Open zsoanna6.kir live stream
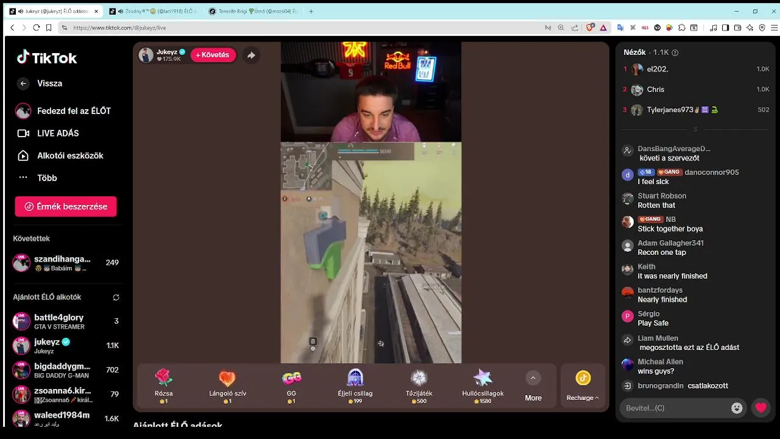 tap(66, 394)
